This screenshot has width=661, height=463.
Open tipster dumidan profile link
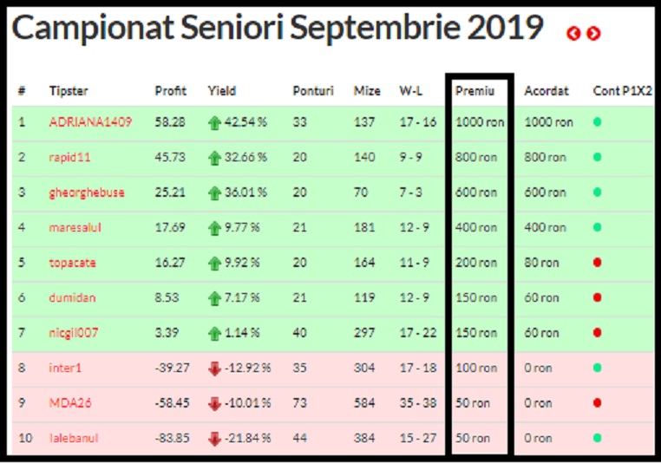[72, 298]
